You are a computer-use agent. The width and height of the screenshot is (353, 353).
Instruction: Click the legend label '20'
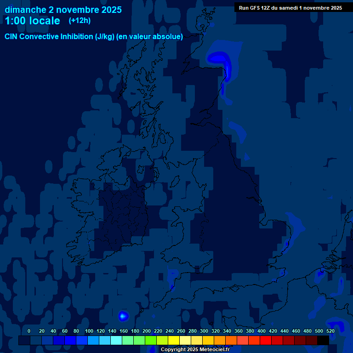tap(42, 331)
